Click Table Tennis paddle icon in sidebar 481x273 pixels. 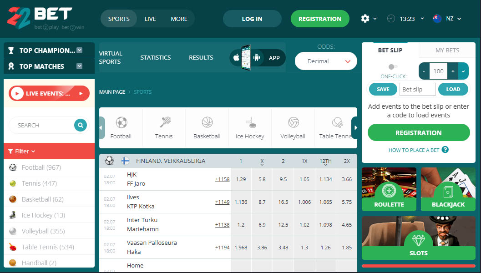click(13, 247)
